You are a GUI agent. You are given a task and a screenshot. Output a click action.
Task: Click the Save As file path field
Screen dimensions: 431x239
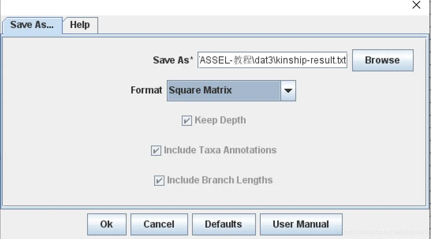tap(272, 60)
